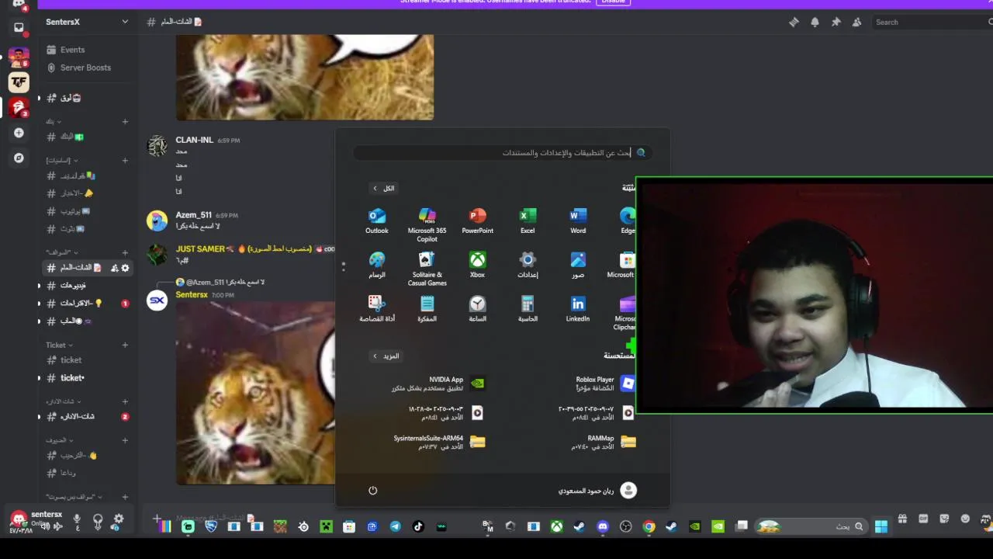Open notification settings bell icon in header
The width and height of the screenshot is (993, 559).
click(x=815, y=23)
